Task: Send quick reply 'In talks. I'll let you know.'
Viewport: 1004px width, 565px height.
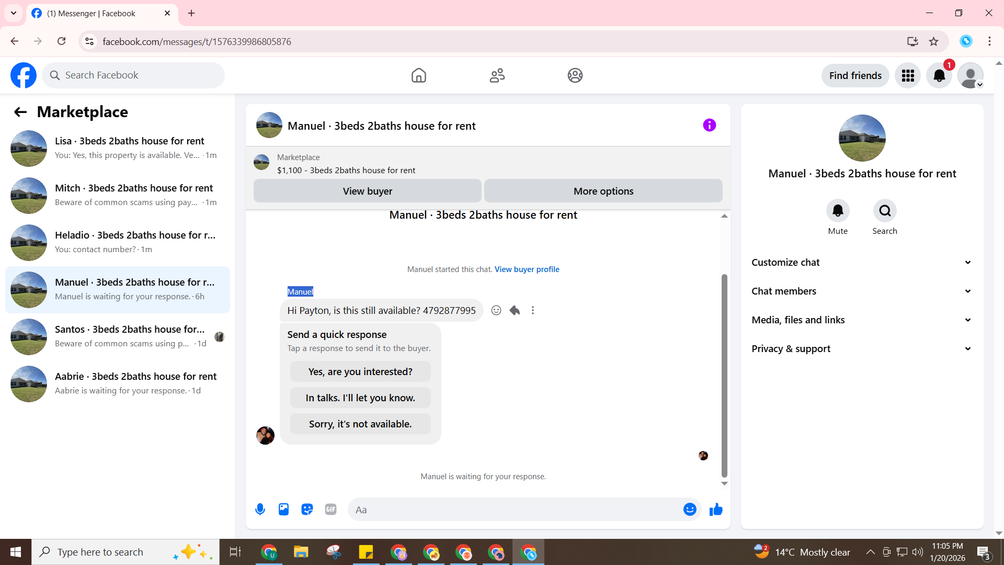Action: (360, 398)
